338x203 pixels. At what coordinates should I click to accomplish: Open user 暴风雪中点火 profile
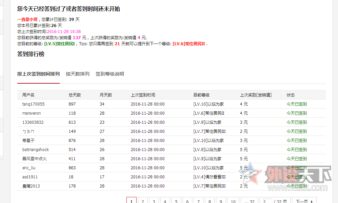tap(34, 159)
